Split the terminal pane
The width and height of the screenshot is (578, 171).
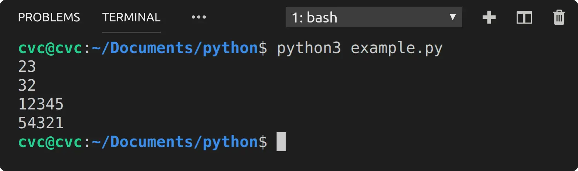click(524, 17)
